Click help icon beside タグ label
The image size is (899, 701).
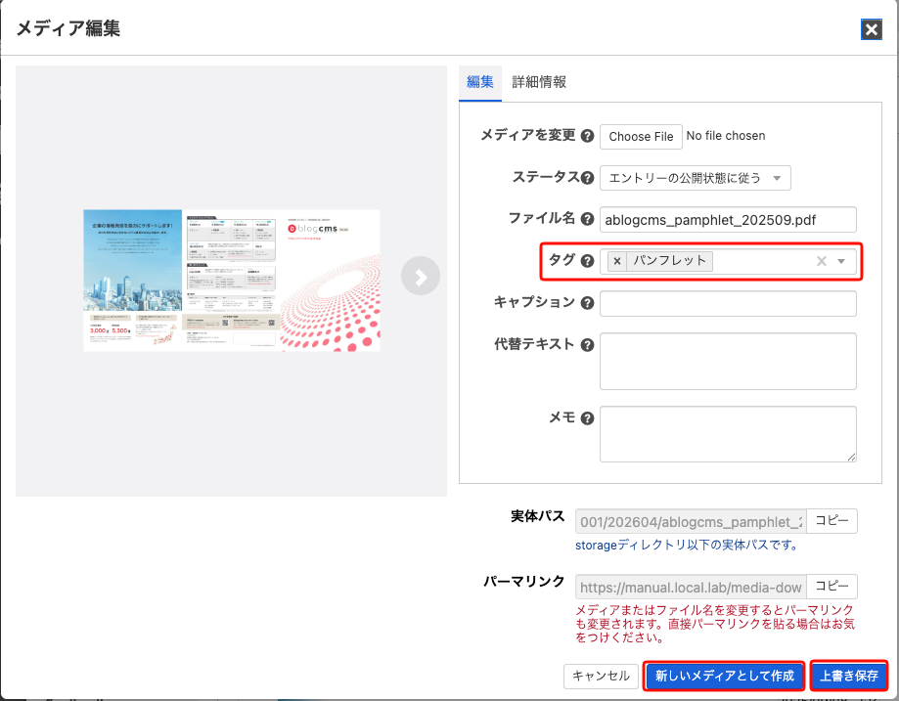pyautogui.click(x=587, y=261)
